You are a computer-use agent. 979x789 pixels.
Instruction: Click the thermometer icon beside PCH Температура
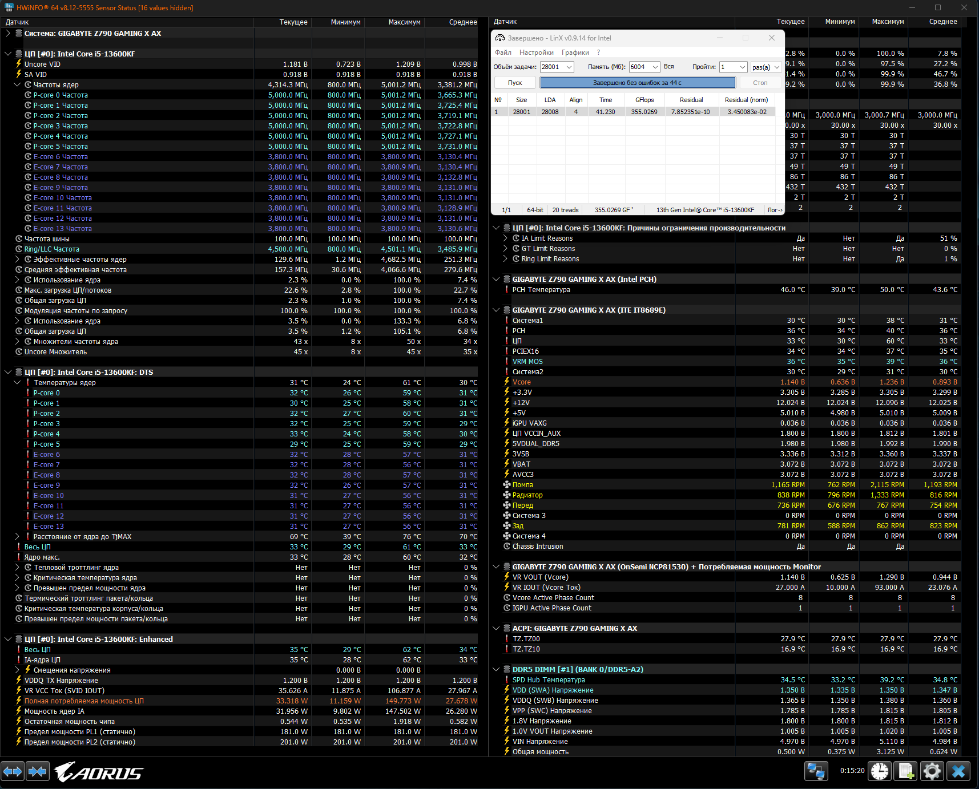[507, 289]
